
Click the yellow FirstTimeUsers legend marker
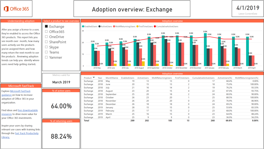tap(137, 26)
